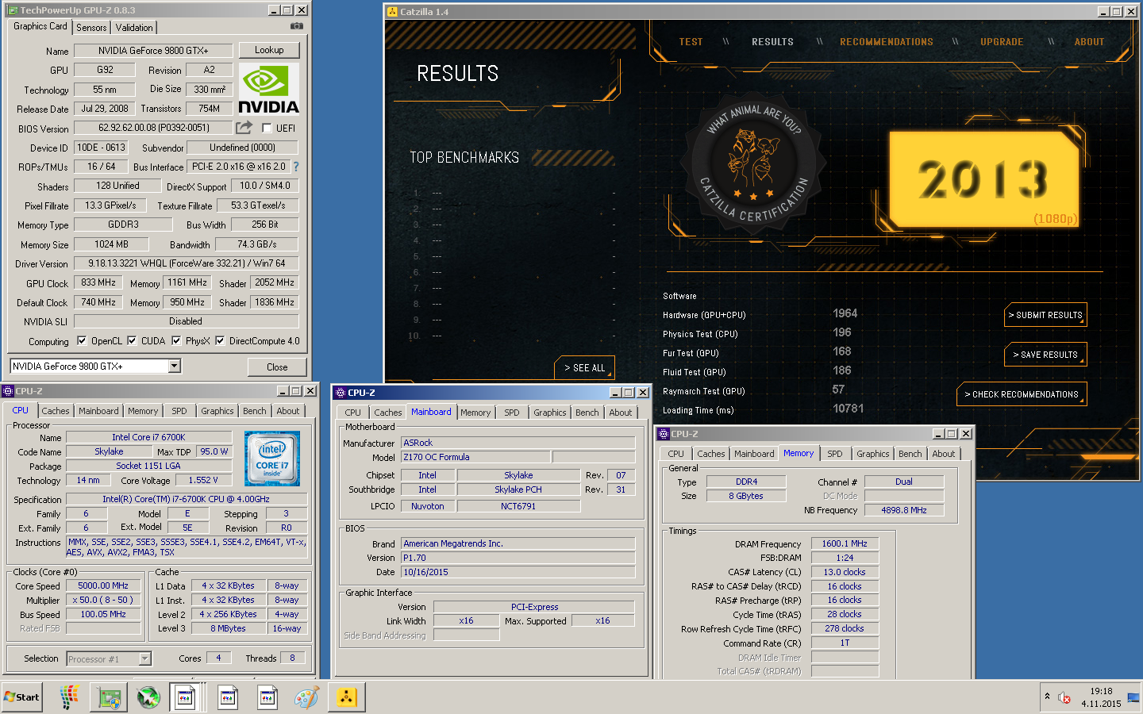1143x714 pixels.
Task: Open the GPU-Z graphics card taskbar button
Action: 109,697
